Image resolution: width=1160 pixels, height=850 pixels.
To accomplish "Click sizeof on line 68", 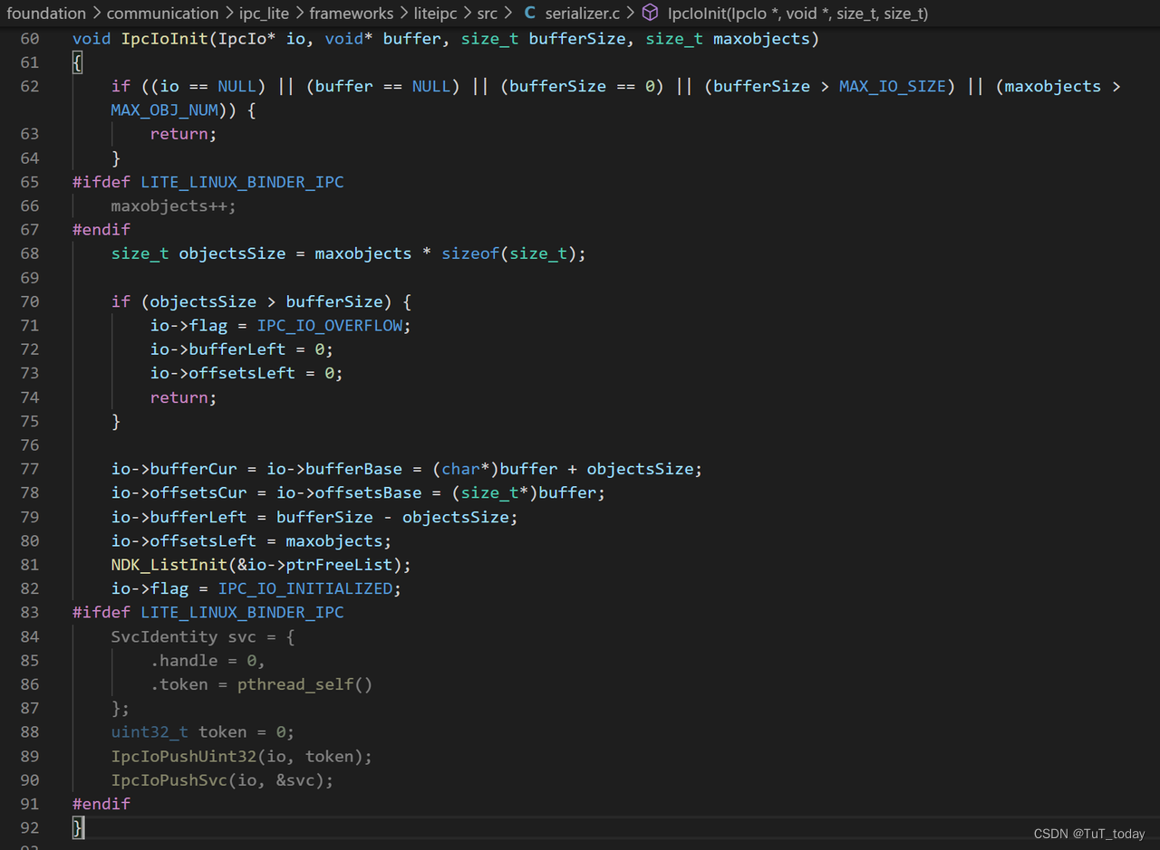I will 470,253.
